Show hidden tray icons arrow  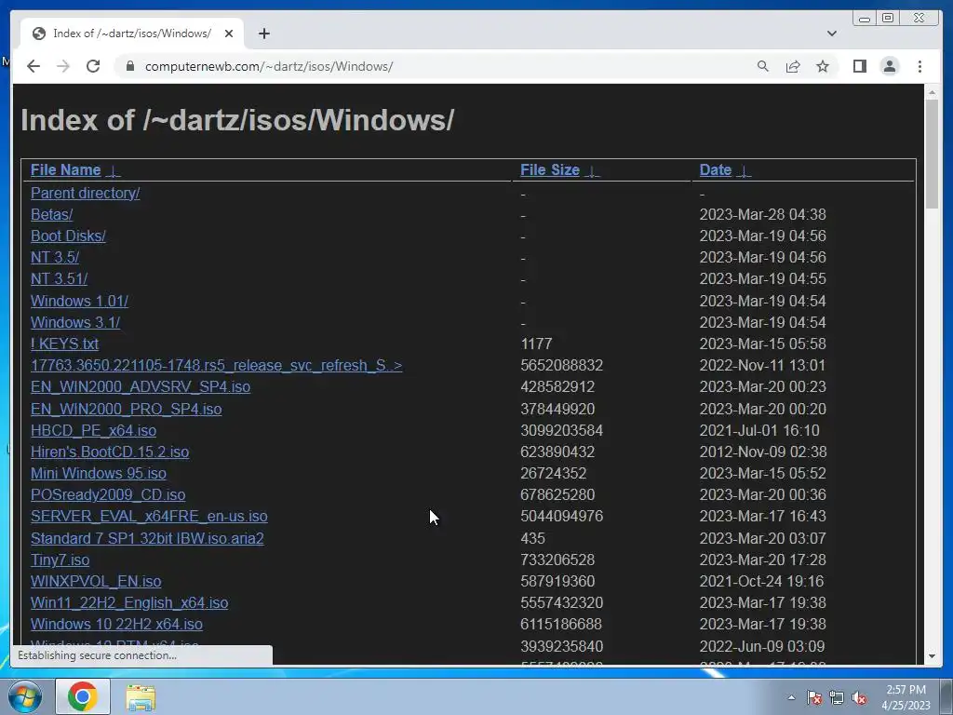click(791, 697)
